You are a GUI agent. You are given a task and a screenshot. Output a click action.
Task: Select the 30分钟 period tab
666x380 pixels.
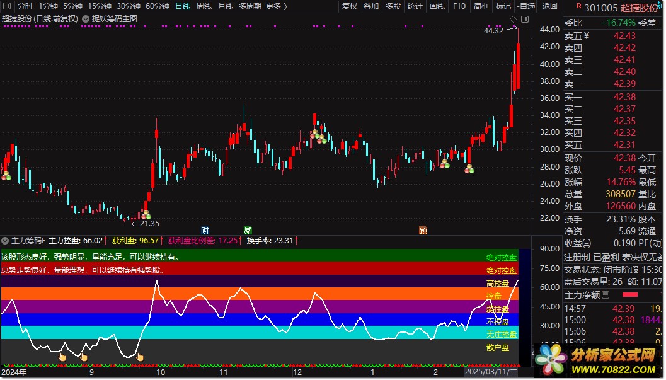click(129, 6)
